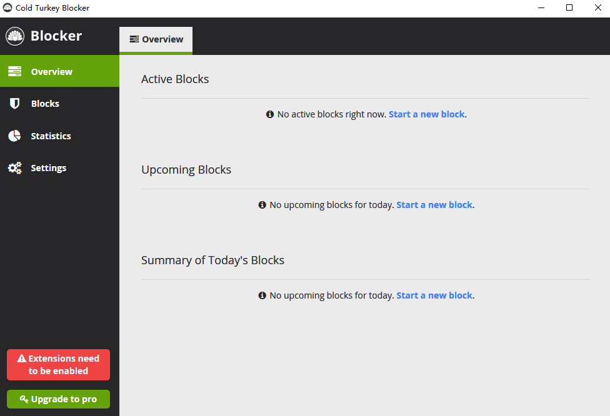The width and height of the screenshot is (610, 416).
Task: Go to the Statistics page
Action: [x=51, y=136]
